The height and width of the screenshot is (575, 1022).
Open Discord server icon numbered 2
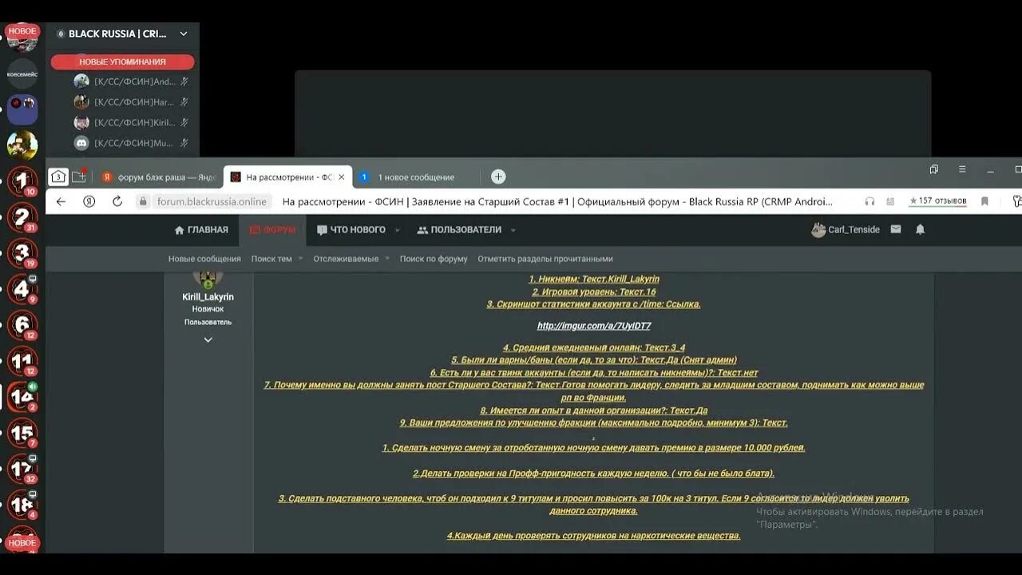22,218
